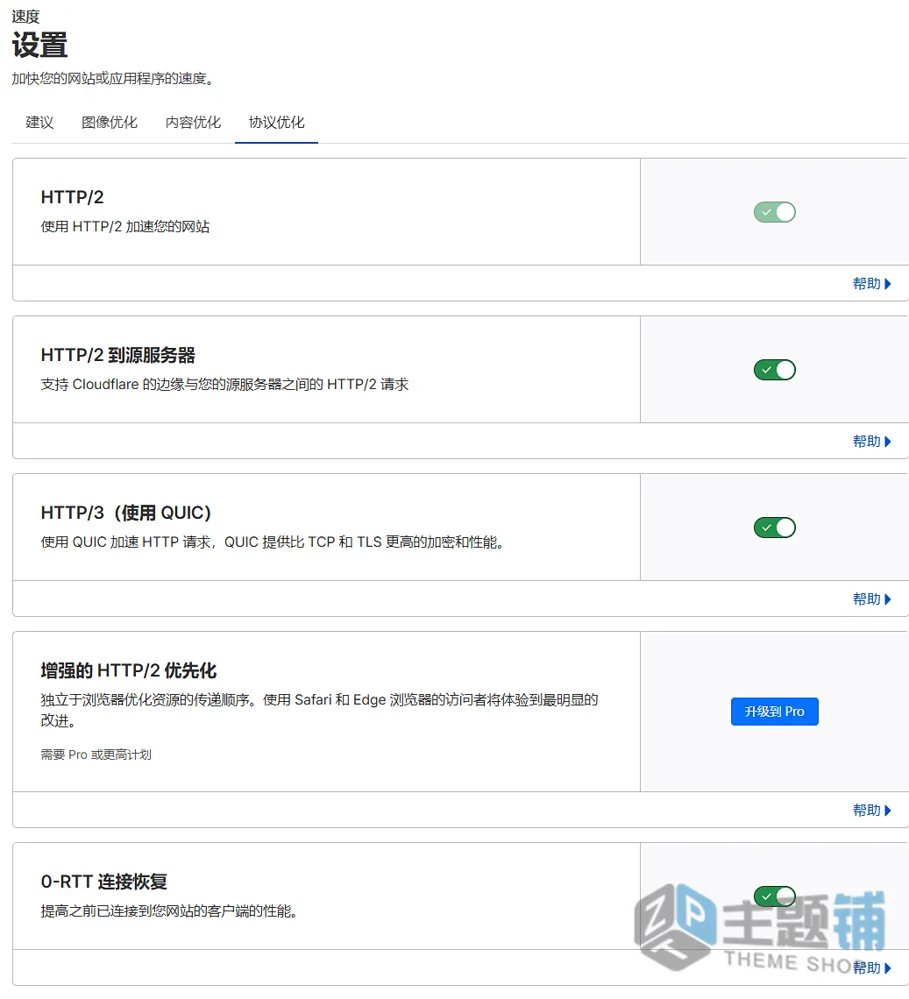Screen dimensions: 909x999
Task: Open 帮助 link under HTTP/2 card
Action: [x=871, y=284]
